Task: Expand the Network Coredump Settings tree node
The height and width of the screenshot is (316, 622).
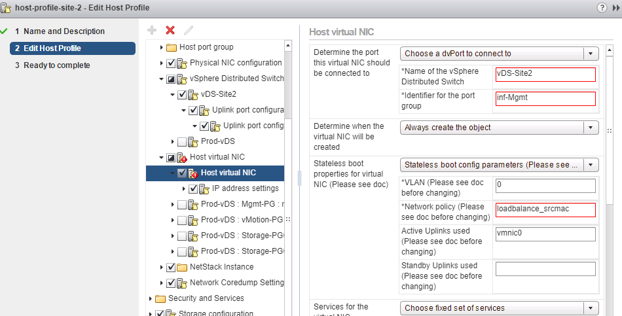Action: (162, 283)
